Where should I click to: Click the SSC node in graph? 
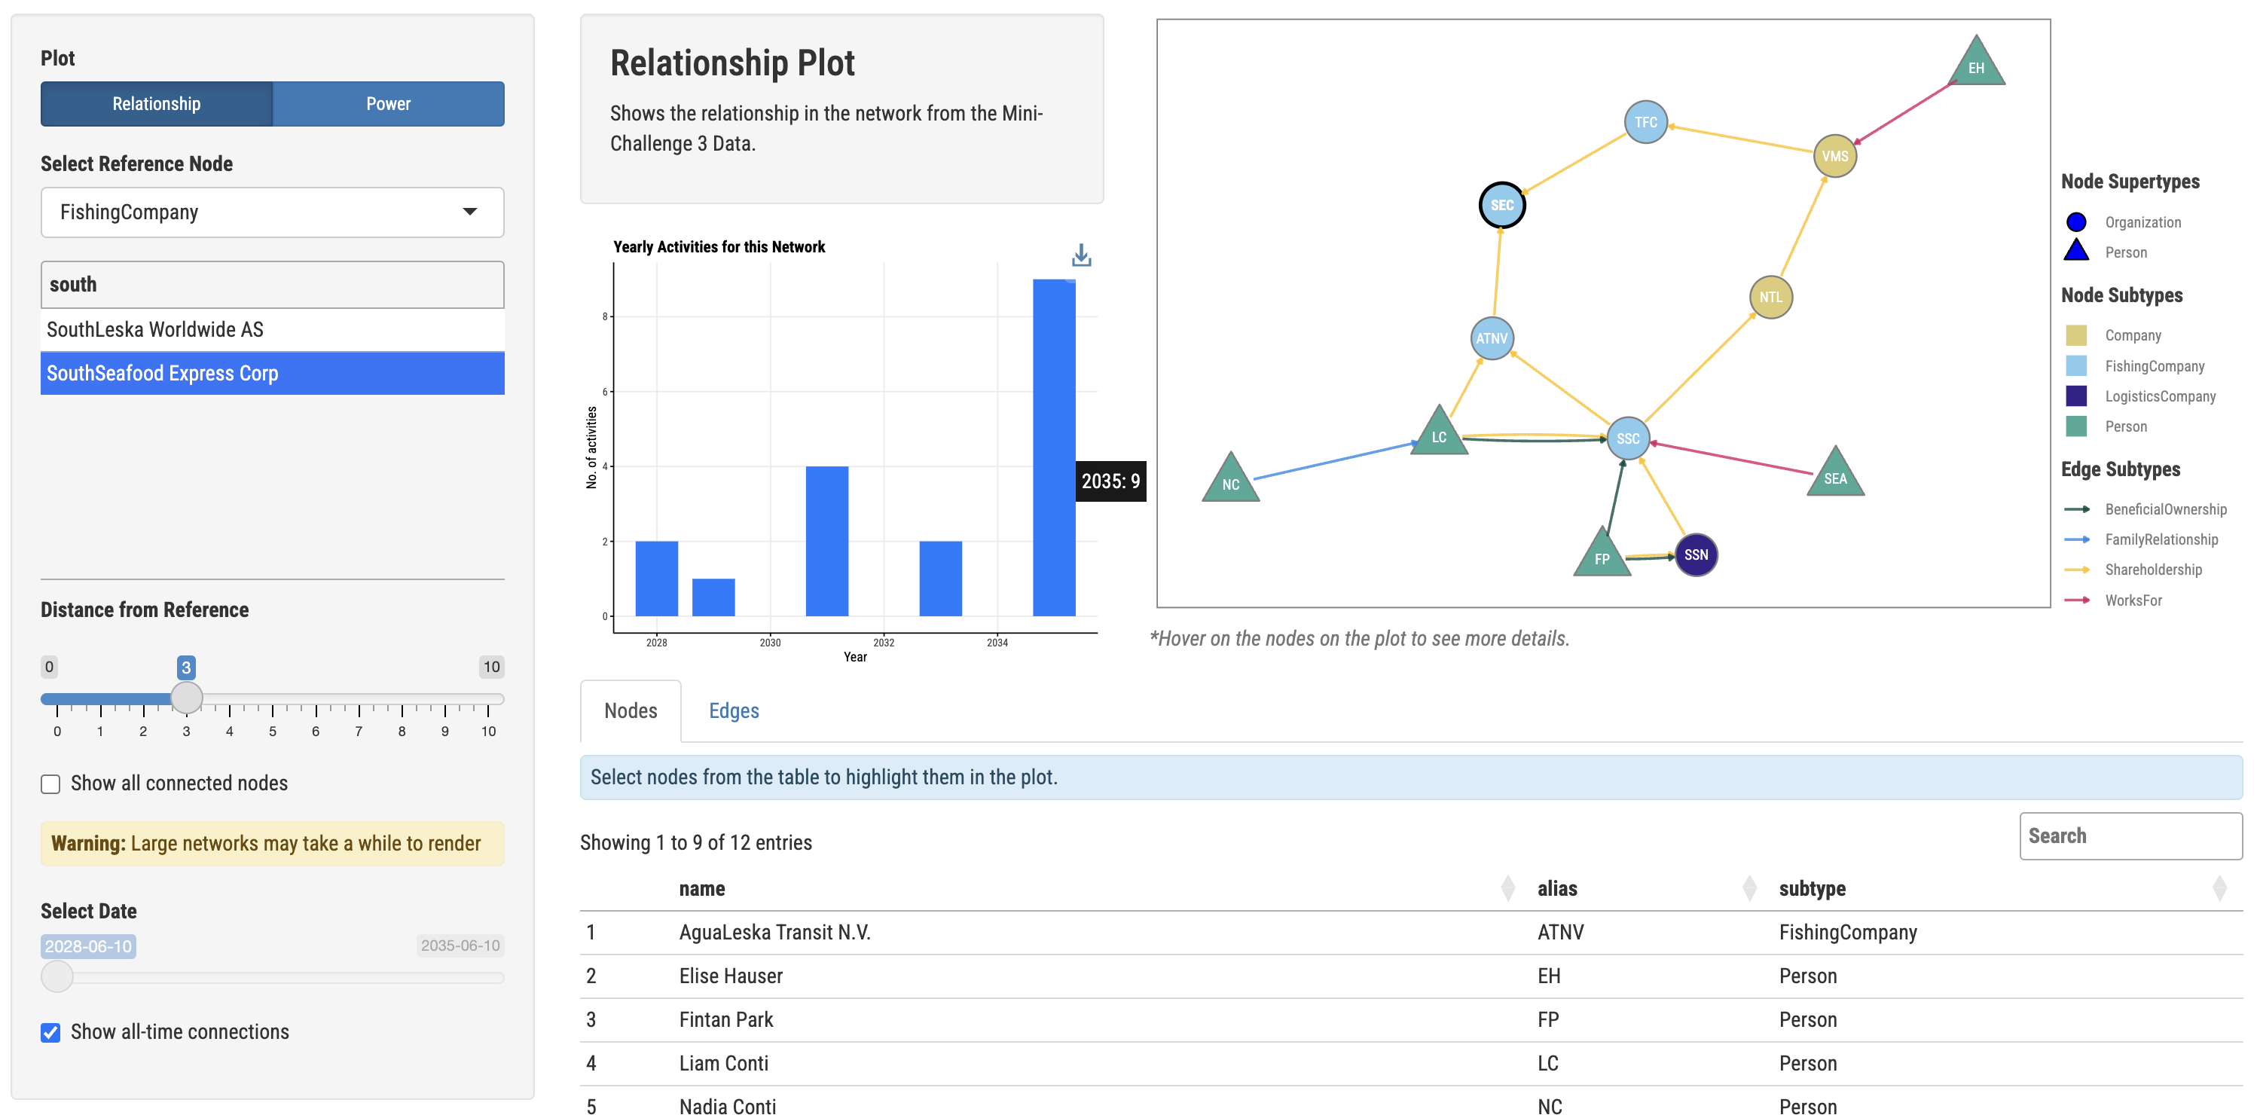point(1628,438)
